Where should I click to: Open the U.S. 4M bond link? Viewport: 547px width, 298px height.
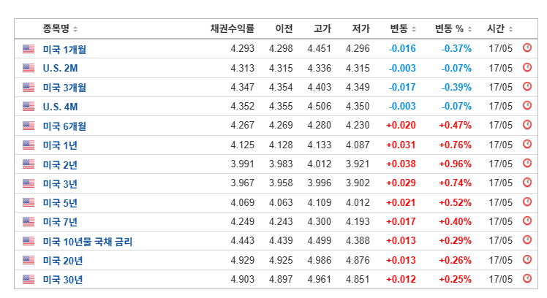61,107
